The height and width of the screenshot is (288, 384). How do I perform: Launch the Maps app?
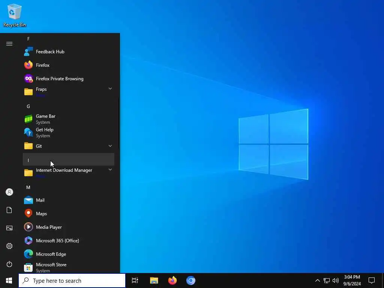tap(69, 213)
